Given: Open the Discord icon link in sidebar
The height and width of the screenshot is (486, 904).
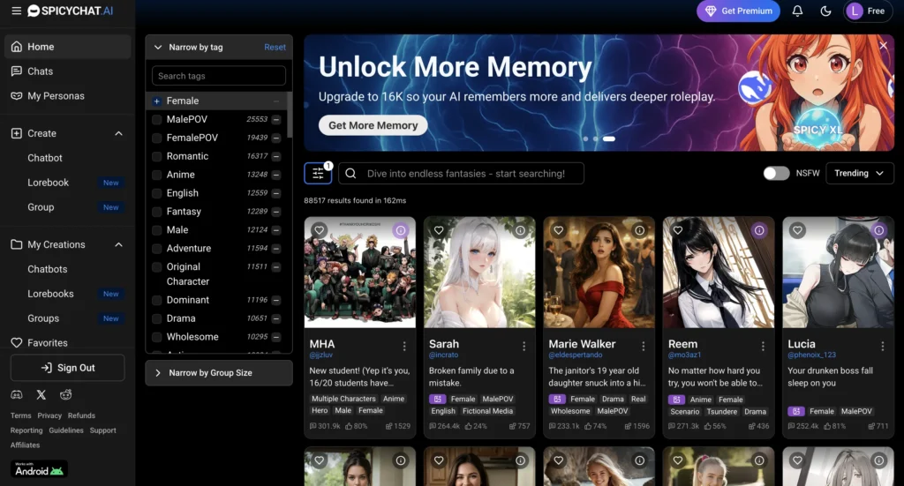Looking at the screenshot, I should (17, 394).
